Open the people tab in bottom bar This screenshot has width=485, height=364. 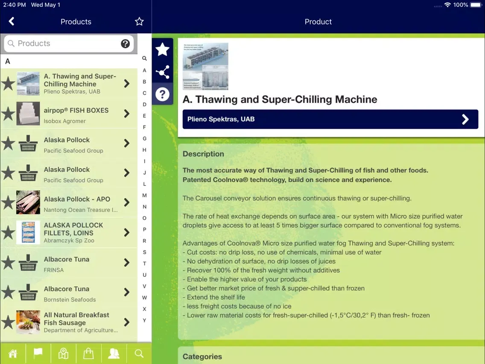114,353
